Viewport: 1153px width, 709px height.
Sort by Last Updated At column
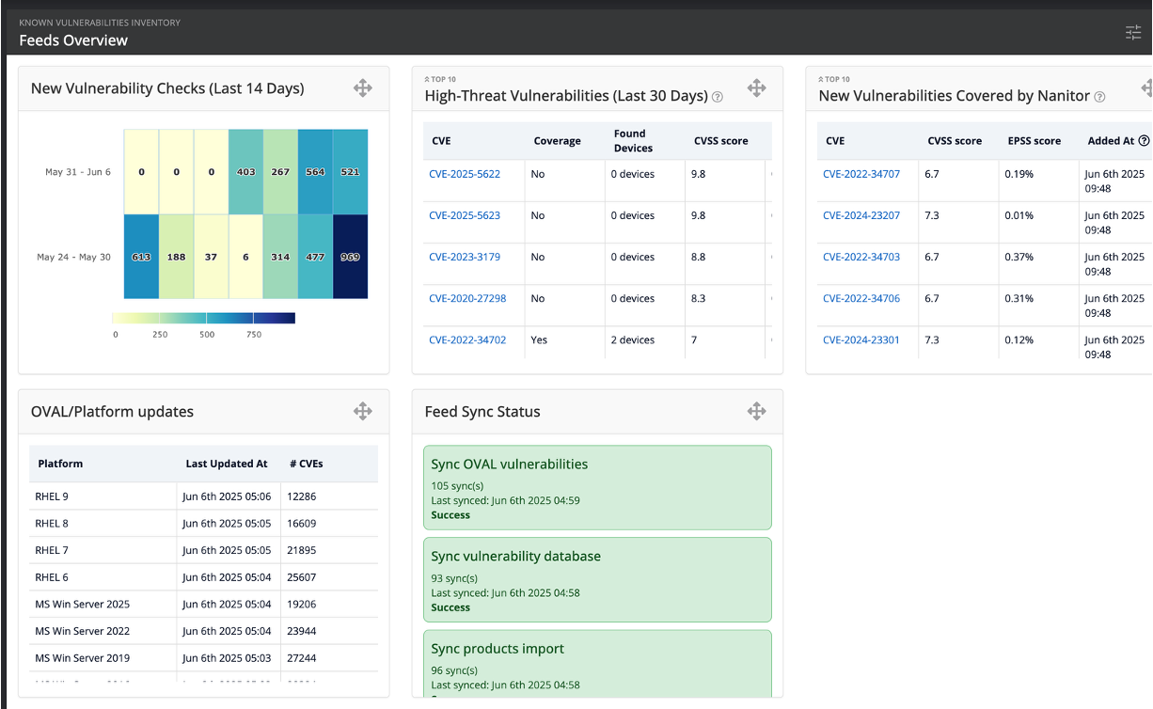point(227,464)
